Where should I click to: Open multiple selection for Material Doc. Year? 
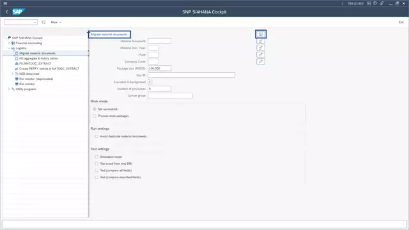pos(261,48)
